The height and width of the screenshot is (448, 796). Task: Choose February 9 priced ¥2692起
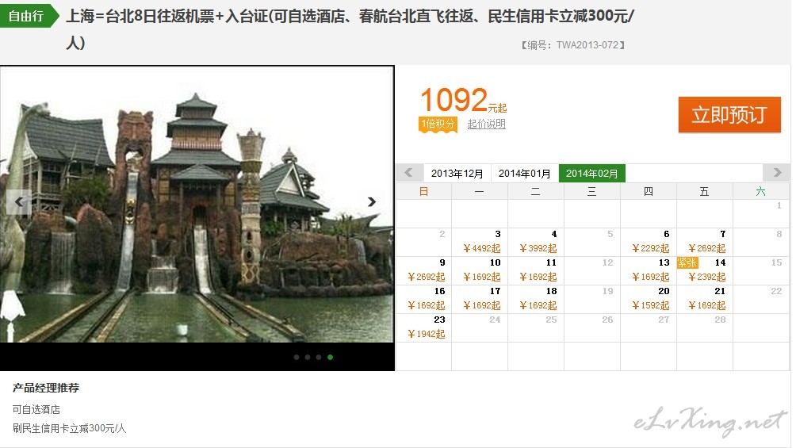[423, 270]
